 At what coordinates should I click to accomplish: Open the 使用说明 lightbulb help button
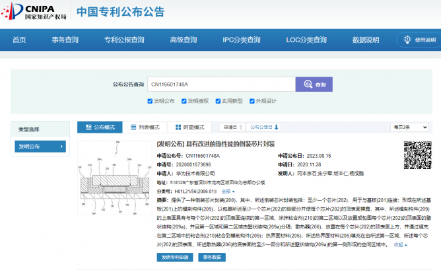[x=417, y=40]
